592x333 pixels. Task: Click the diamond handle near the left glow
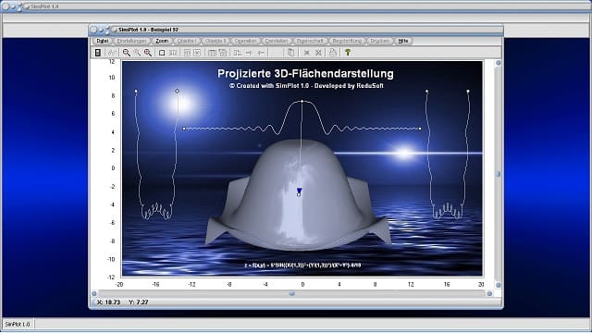click(x=177, y=91)
